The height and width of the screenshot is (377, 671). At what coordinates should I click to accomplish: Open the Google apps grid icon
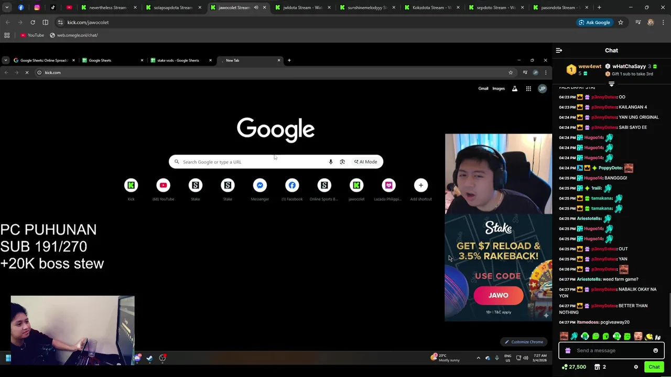(528, 88)
